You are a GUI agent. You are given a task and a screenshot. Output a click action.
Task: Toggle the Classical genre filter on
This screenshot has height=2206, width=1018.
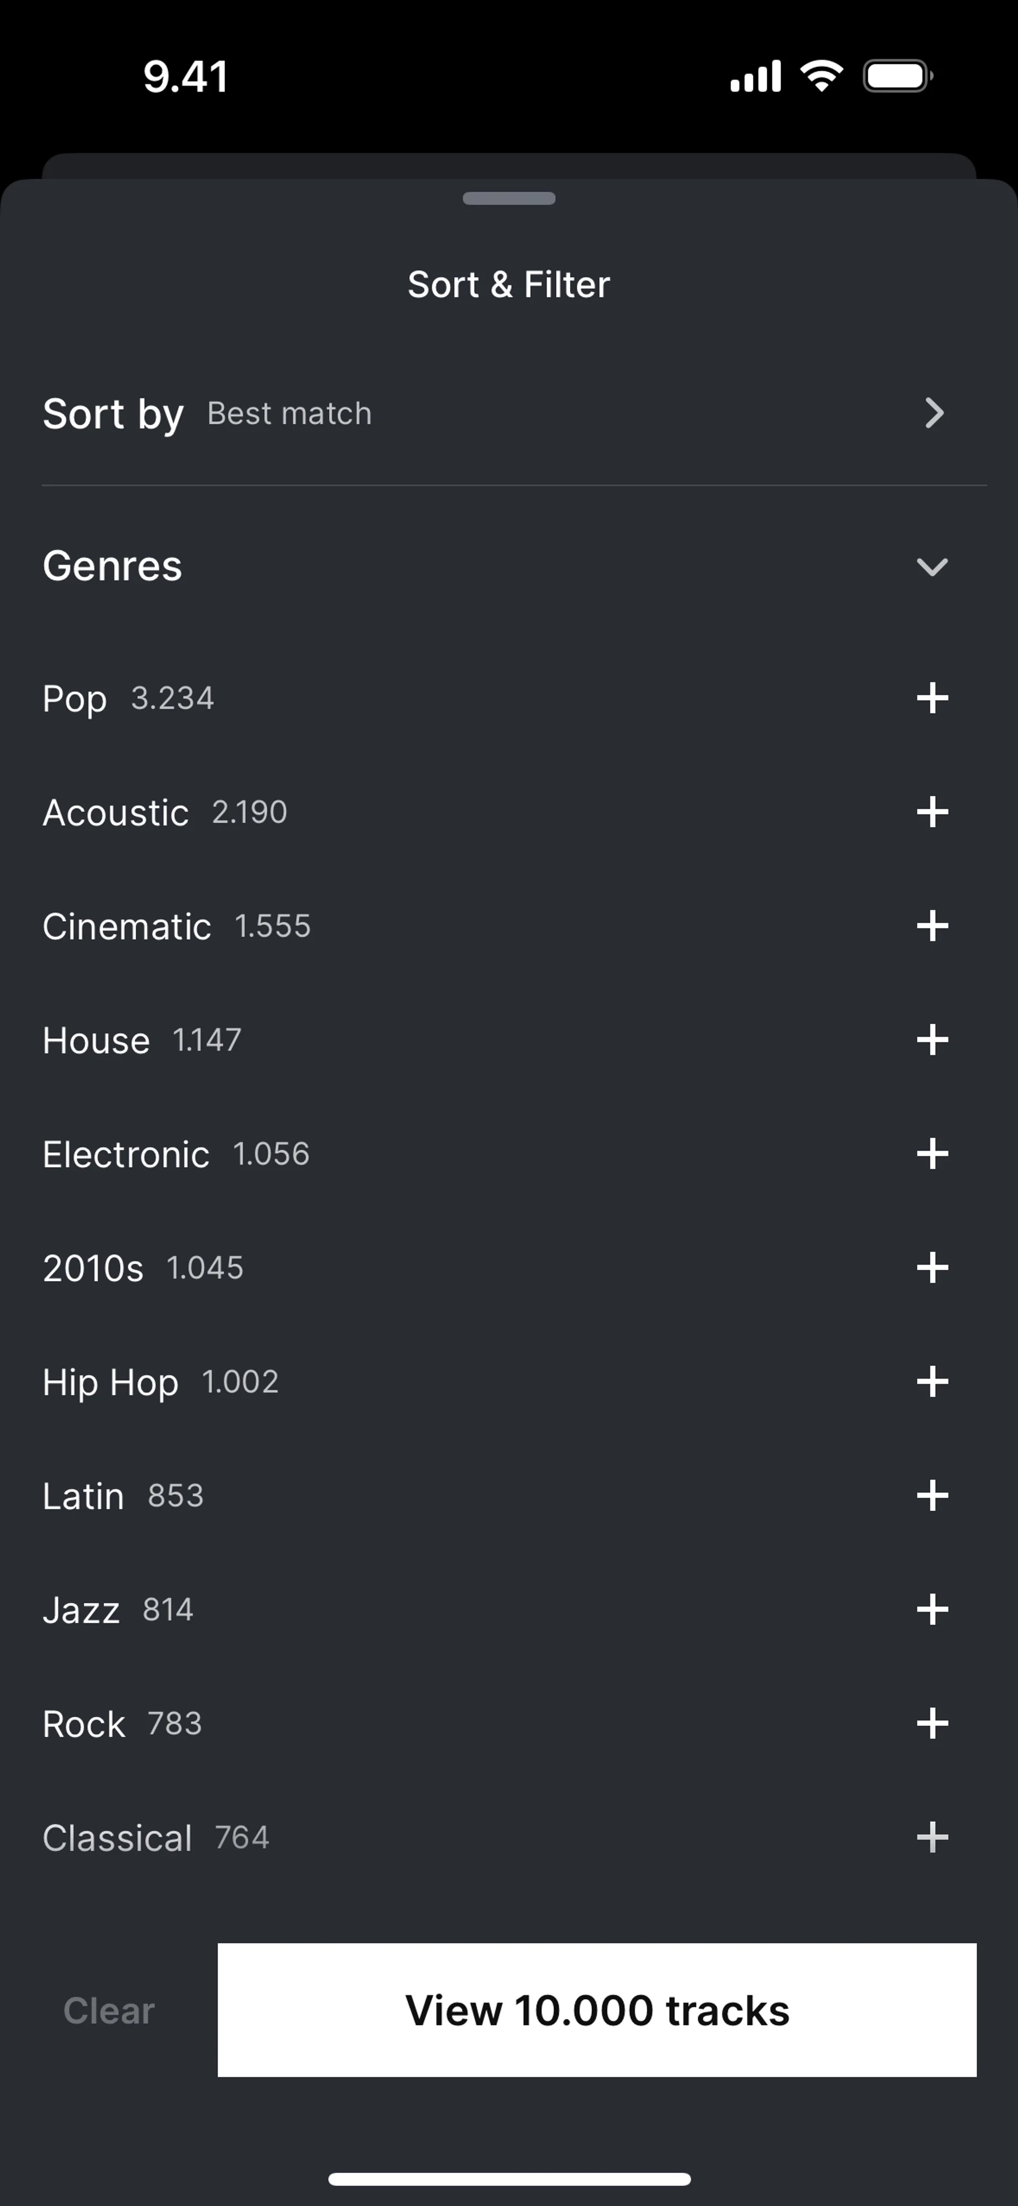pos(932,1837)
